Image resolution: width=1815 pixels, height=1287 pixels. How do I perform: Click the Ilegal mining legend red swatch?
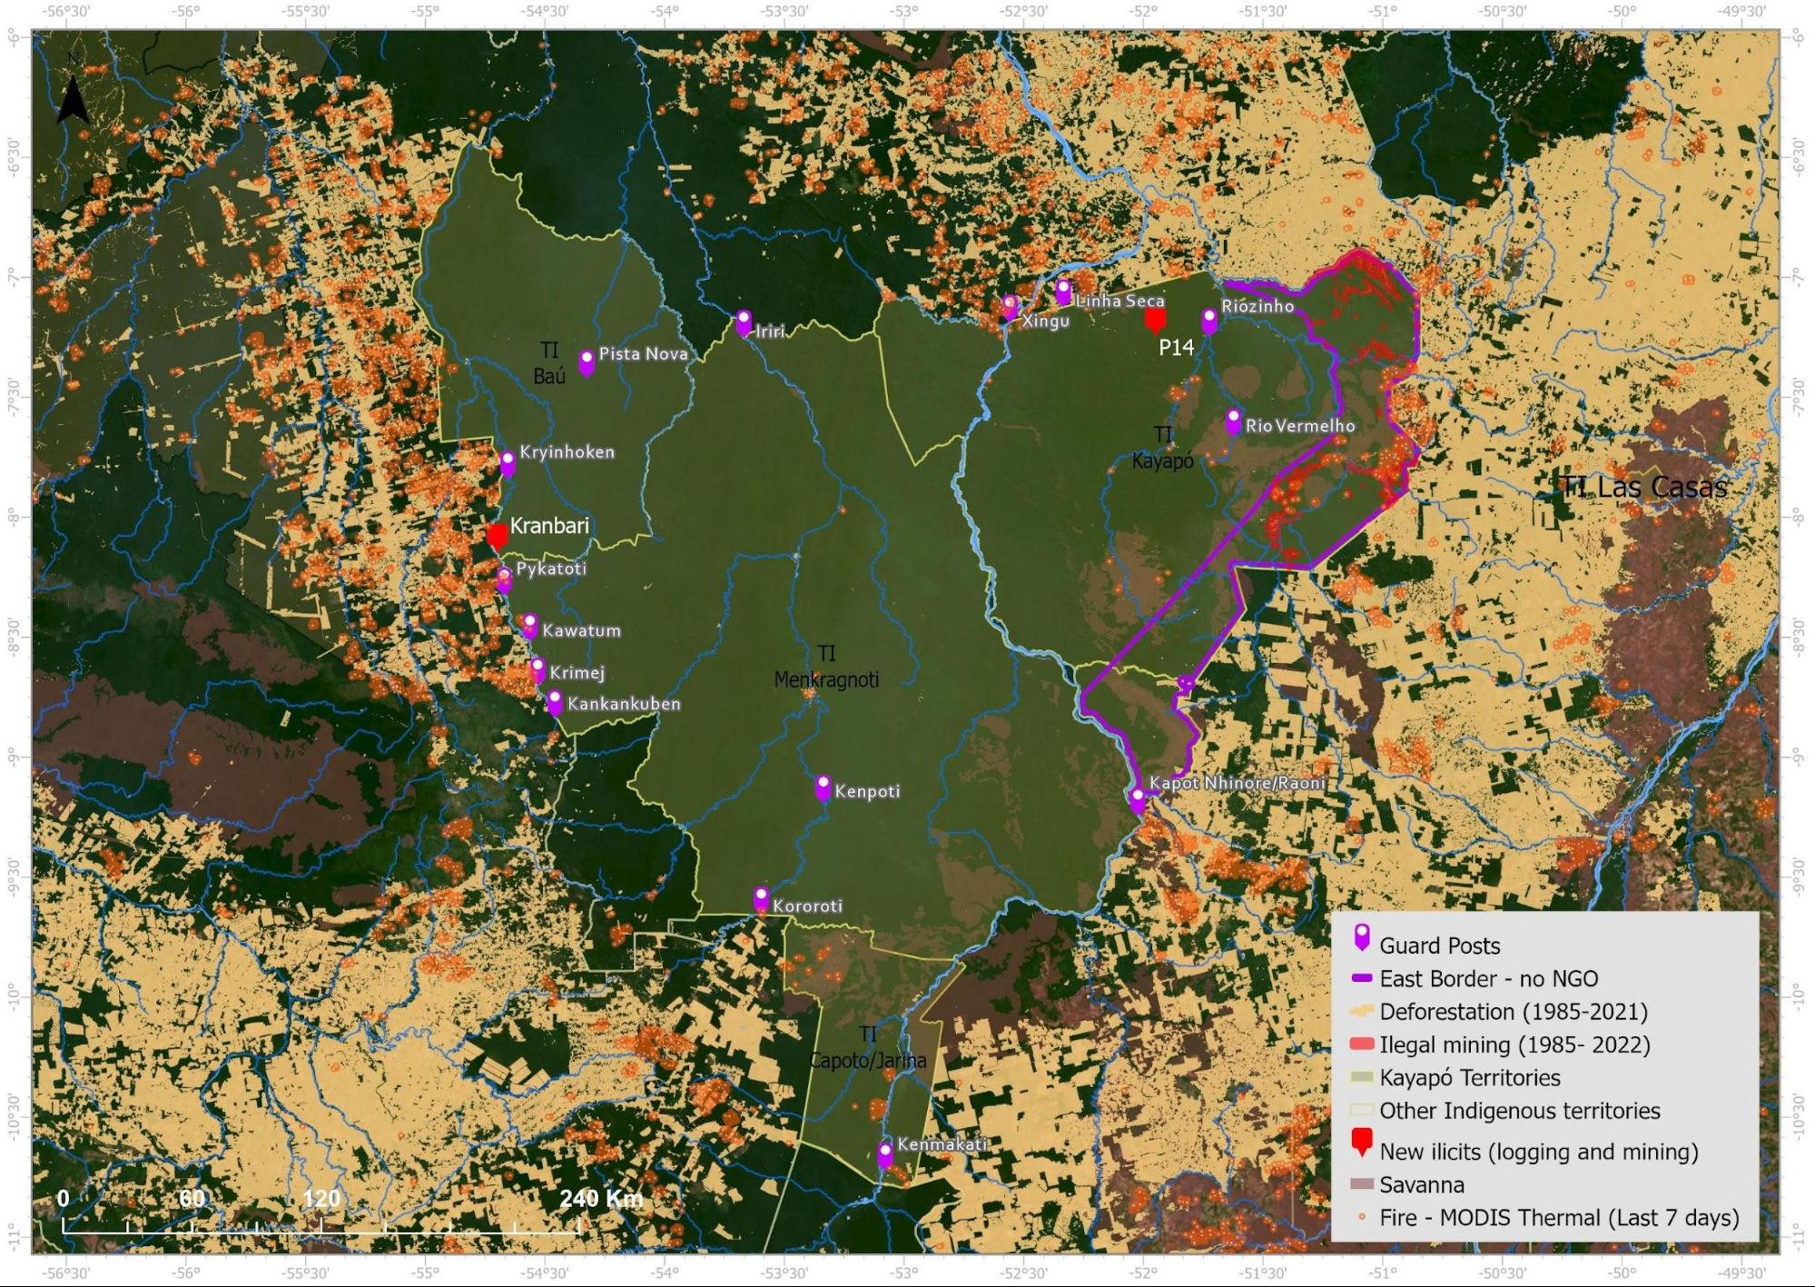click(x=1362, y=1044)
